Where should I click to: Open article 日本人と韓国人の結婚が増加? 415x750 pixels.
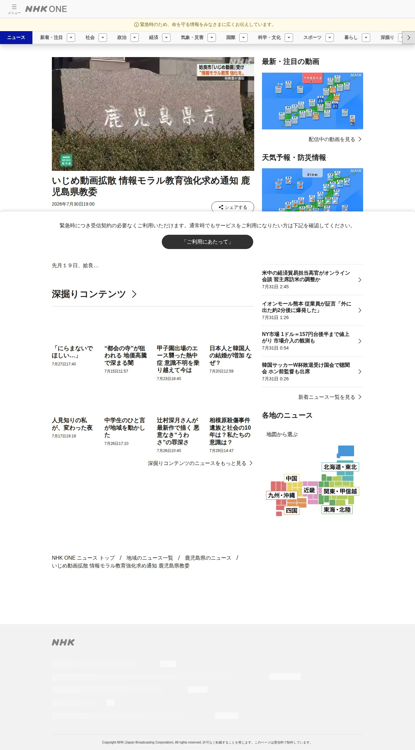(x=231, y=355)
